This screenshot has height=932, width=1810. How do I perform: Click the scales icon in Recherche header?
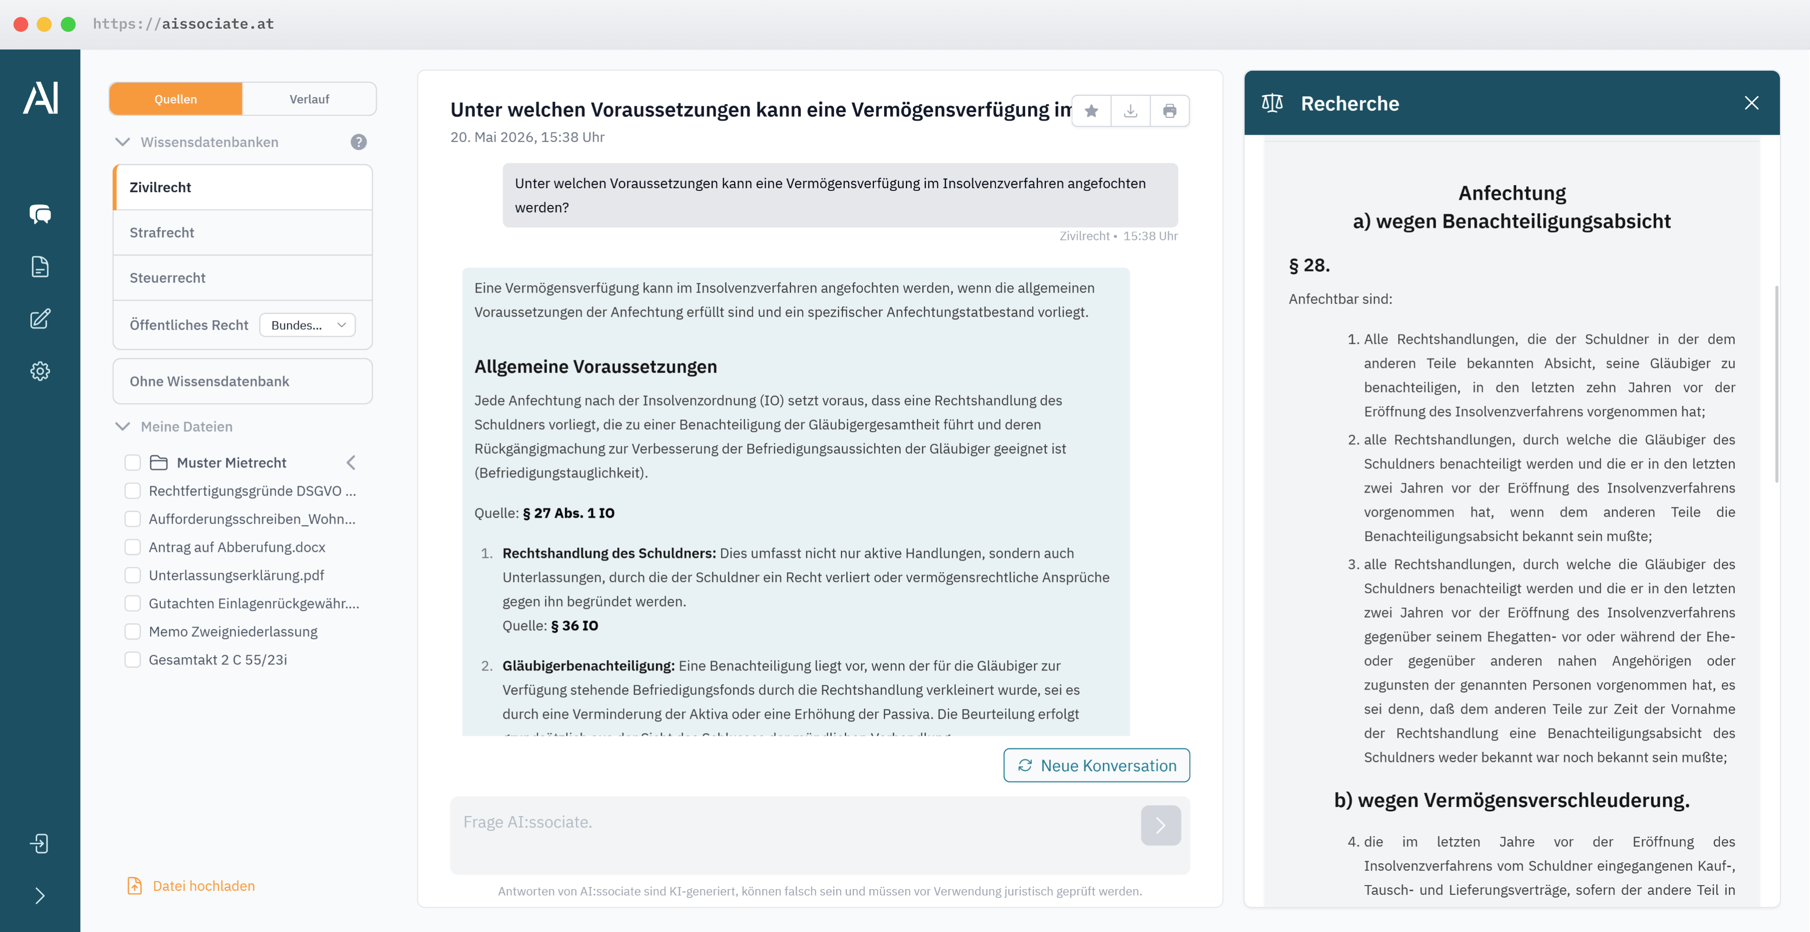click(x=1272, y=103)
